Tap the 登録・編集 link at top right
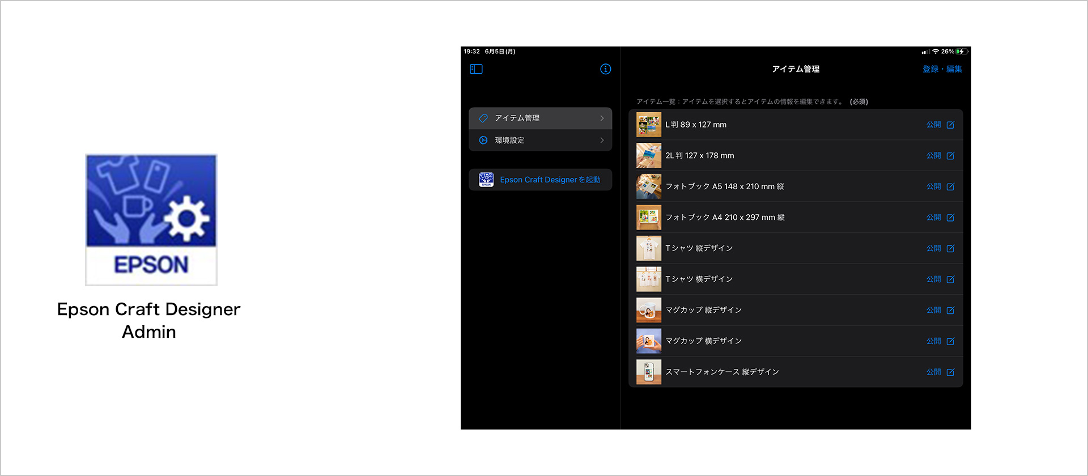The image size is (1088, 476). coord(942,69)
